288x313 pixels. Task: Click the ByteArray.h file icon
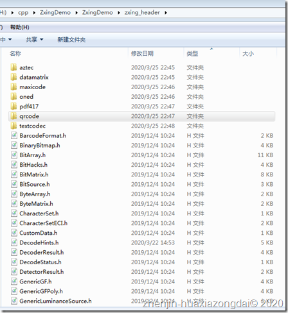(14, 194)
